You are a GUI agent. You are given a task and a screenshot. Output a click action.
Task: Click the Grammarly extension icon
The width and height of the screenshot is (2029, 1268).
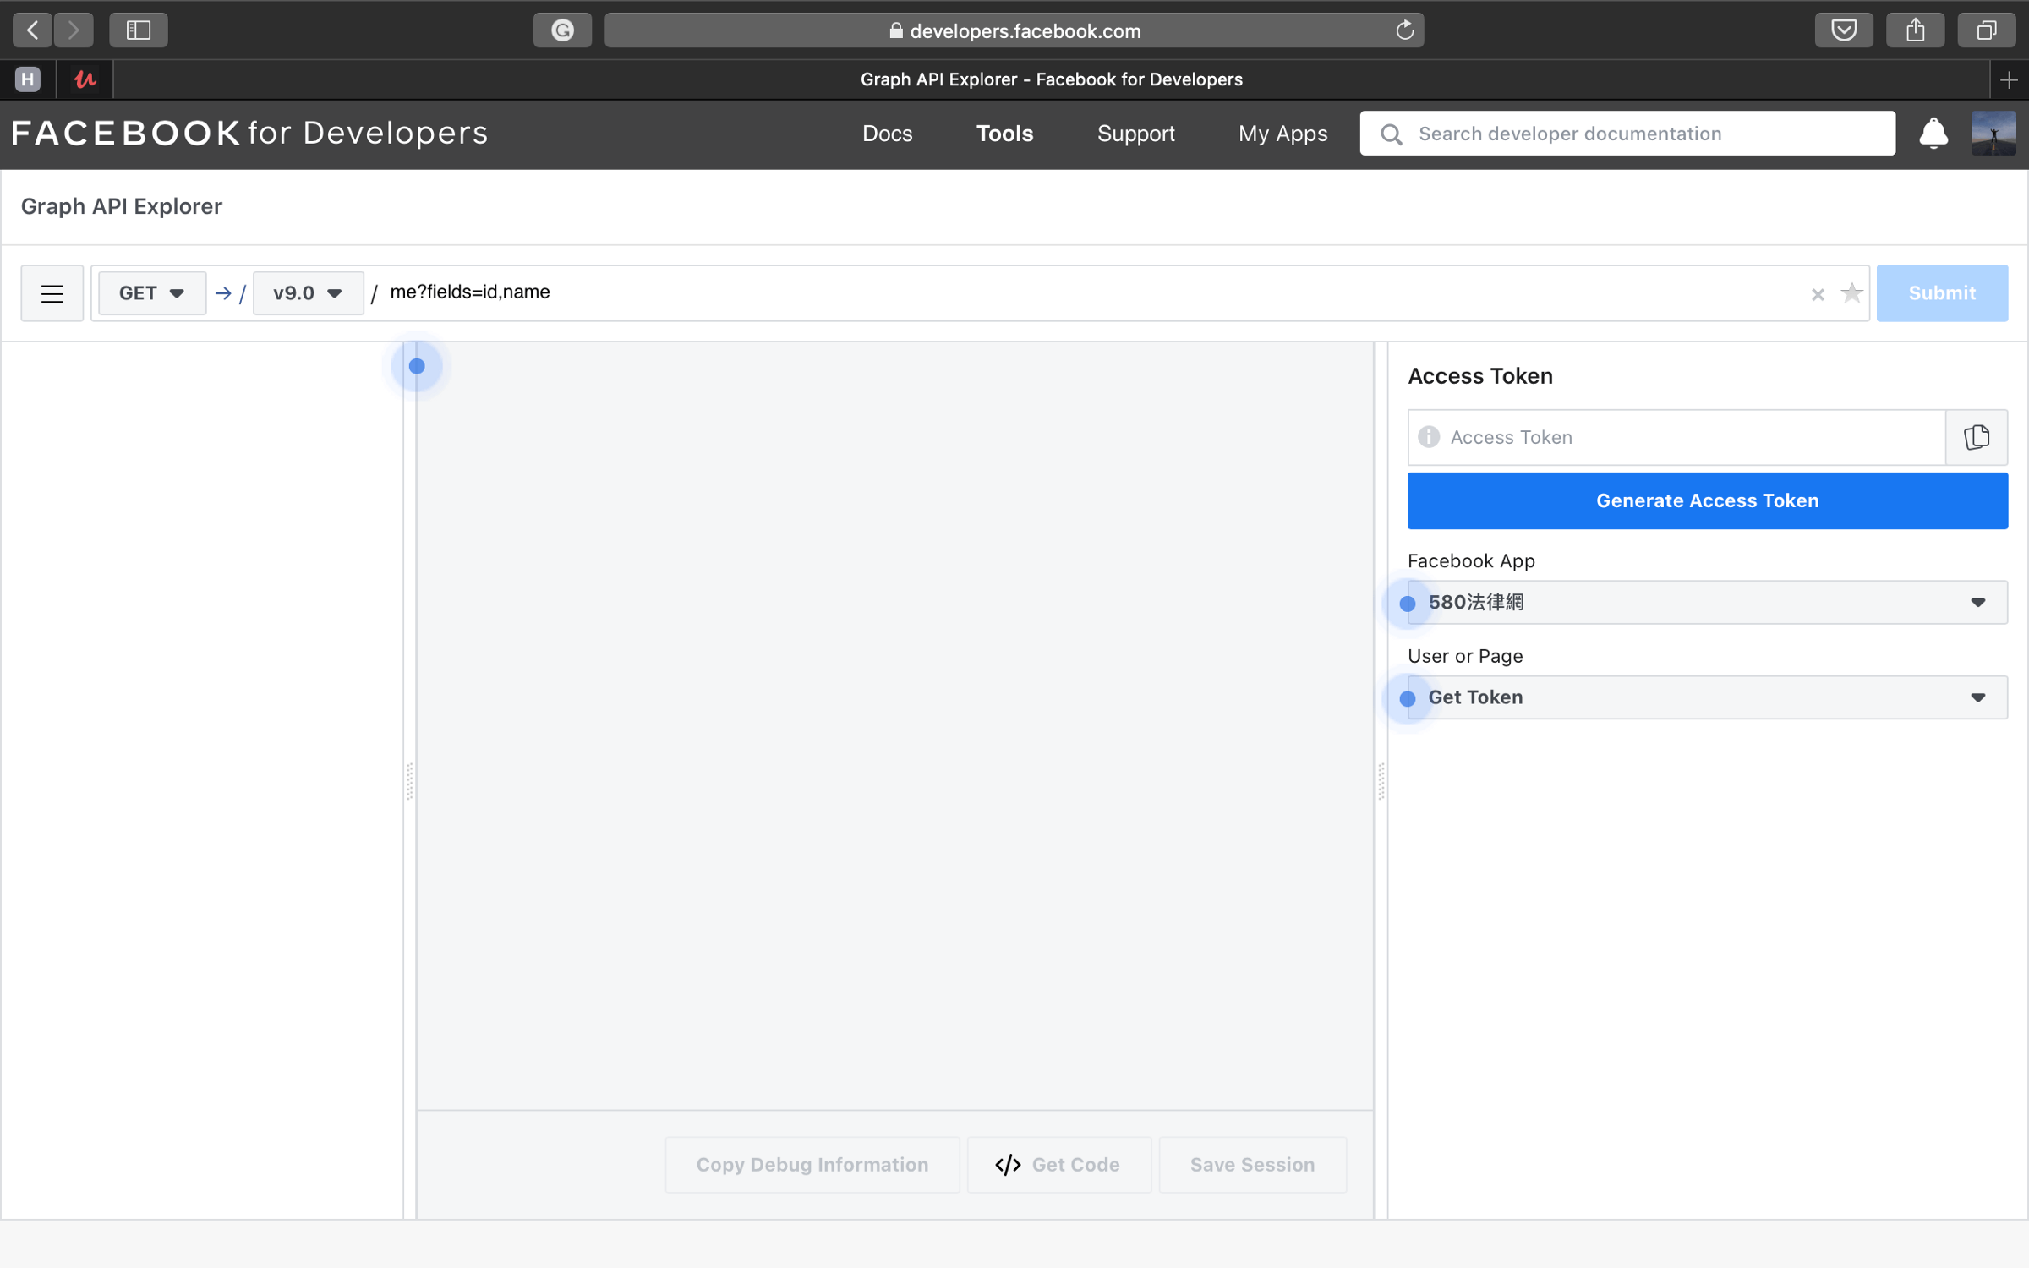pyautogui.click(x=562, y=30)
